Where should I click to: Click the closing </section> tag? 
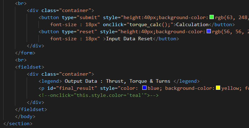[18, 124]
